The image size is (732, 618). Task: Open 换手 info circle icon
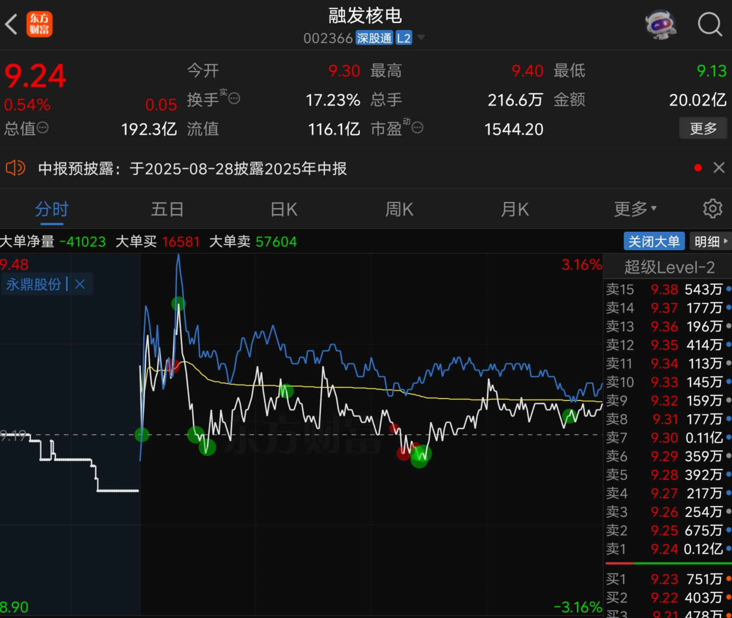[234, 98]
